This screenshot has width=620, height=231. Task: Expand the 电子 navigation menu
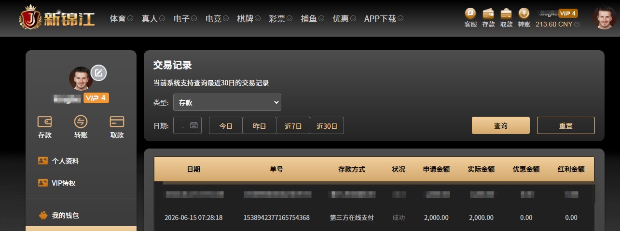tap(185, 18)
